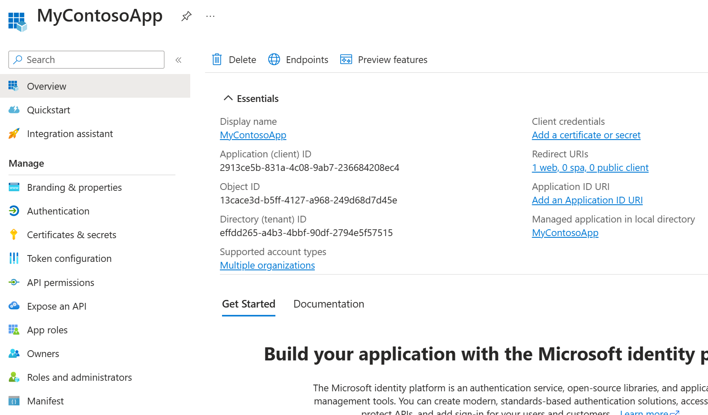Pin MyContosoApp to the dashboard
Screen dimensions: 708x415
(x=186, y=16)
